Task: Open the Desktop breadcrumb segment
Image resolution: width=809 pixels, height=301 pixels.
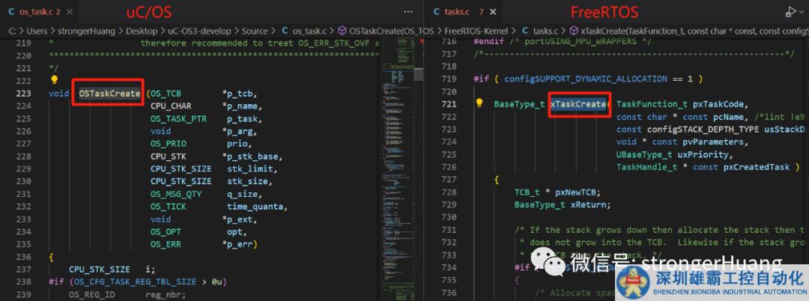Action: click(140, 31)
